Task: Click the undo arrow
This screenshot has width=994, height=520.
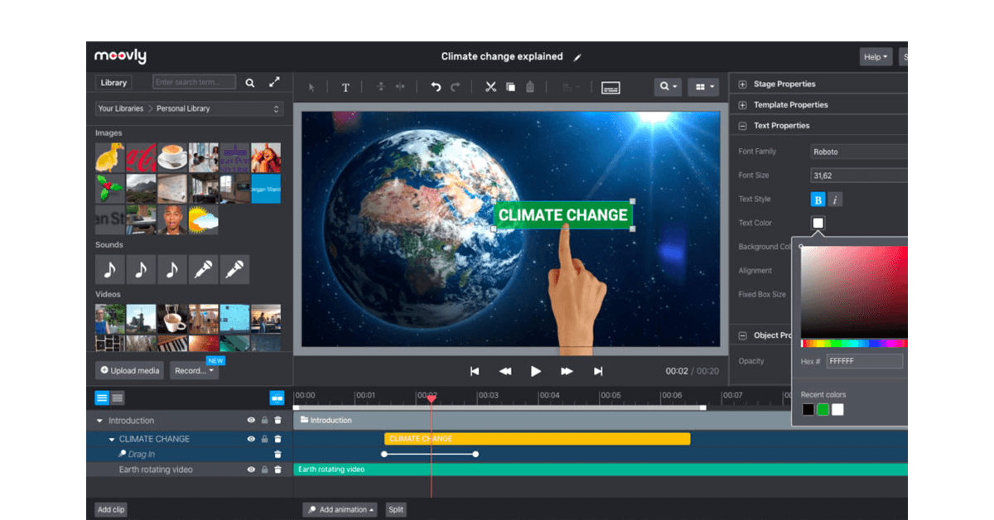Action: (436, 87)
